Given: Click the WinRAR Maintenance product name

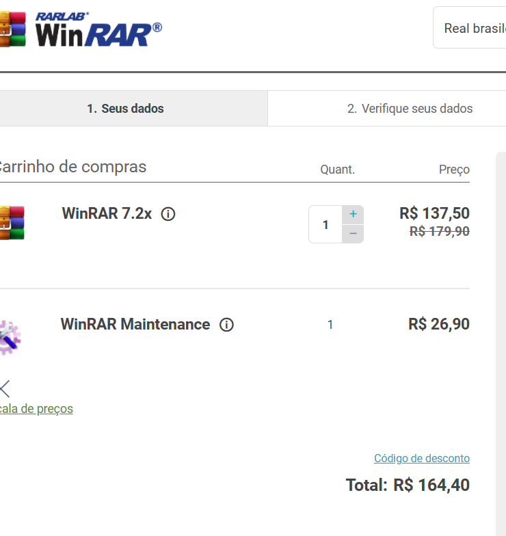Looking at the screenshot, I should [135, 324].
